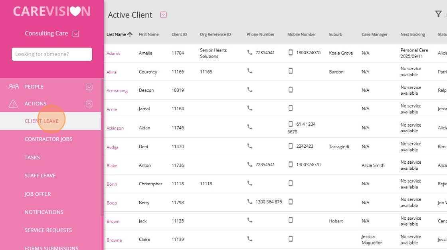Click the Actions warning triangle icon
447x250 pixels.
[x=14, y=104]
